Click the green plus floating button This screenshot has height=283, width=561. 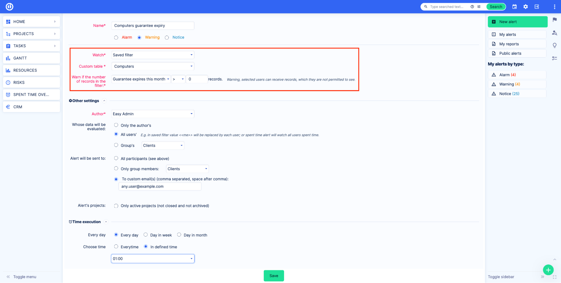click(548, 270)
